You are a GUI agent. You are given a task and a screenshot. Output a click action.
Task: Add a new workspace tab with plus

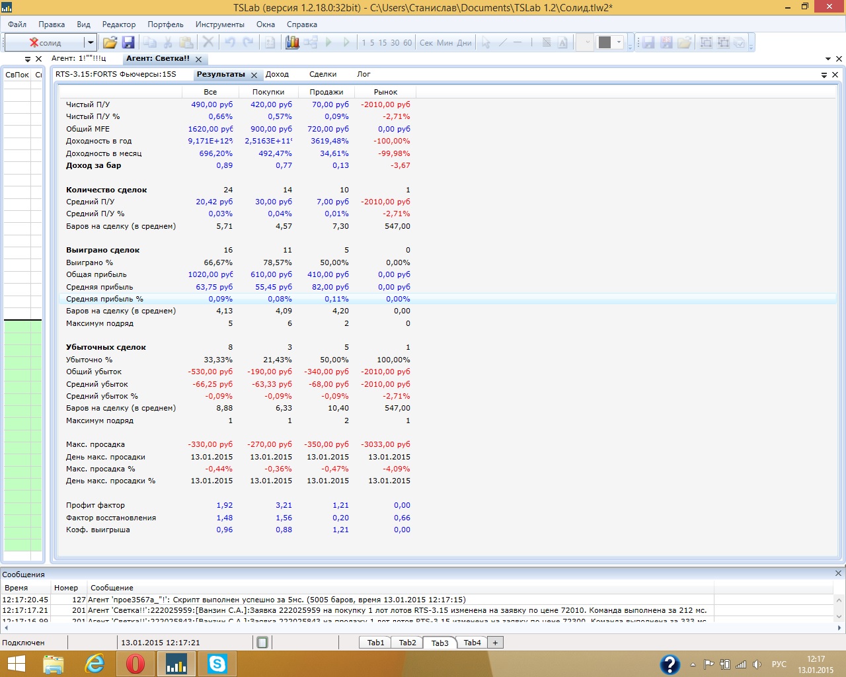click(x=495, y=643)
